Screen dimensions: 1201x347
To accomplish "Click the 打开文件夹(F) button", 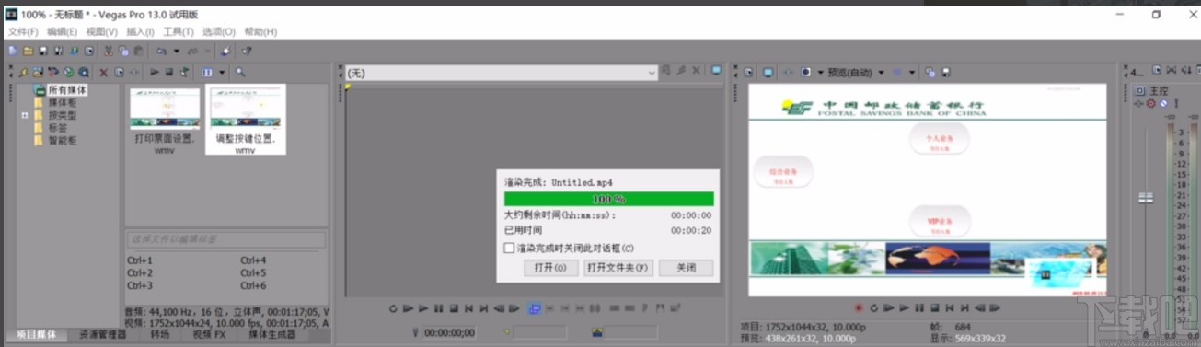I will pyautogui.click(x=618, y=268).
